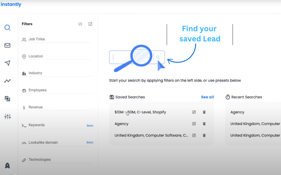Click the Instantly logo at top left
The image size is (281, 175).
tap(11, 5)
